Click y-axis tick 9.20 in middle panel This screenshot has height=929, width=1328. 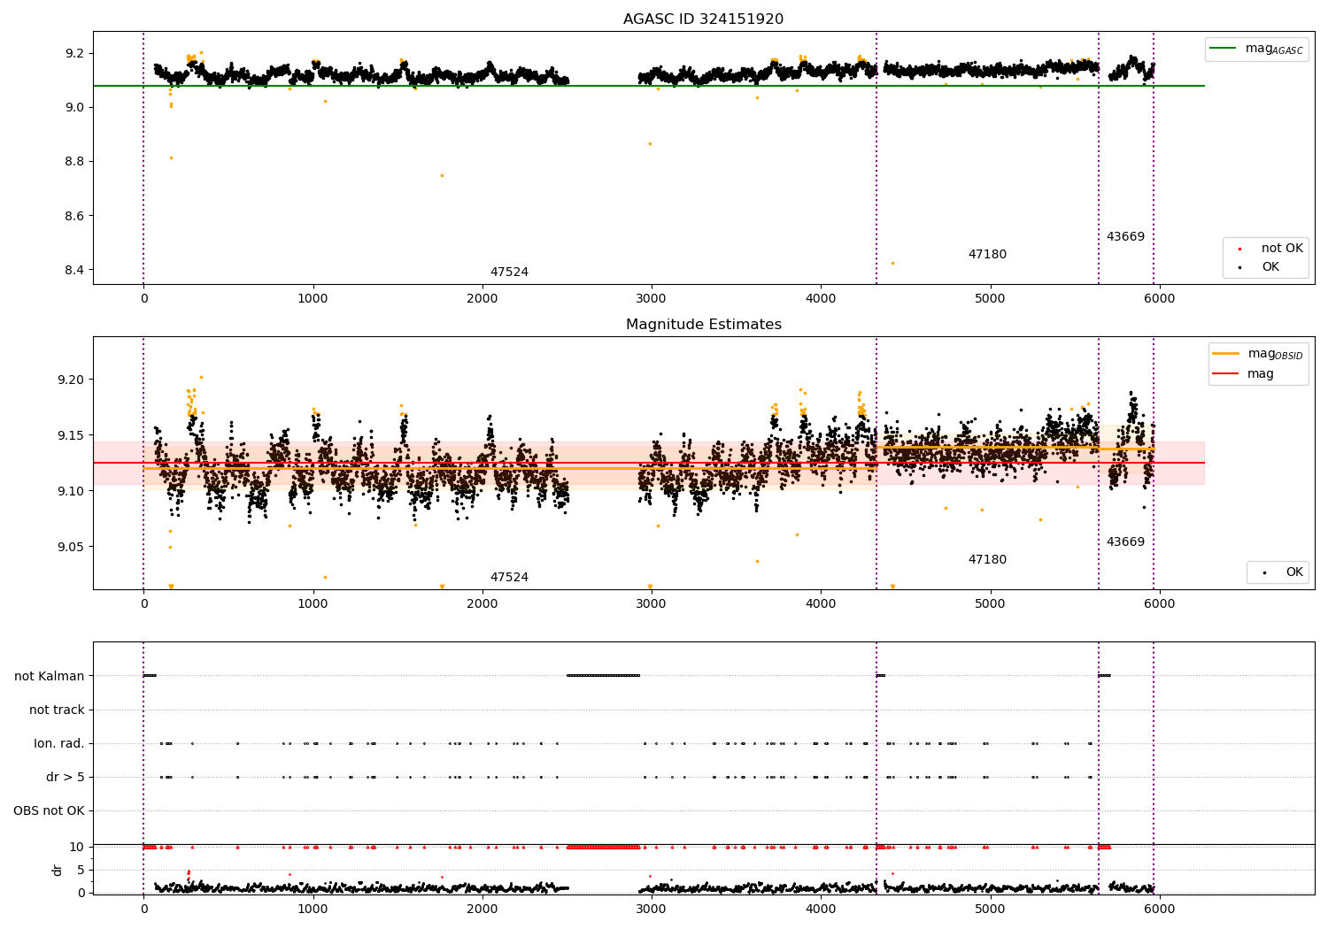71,380
